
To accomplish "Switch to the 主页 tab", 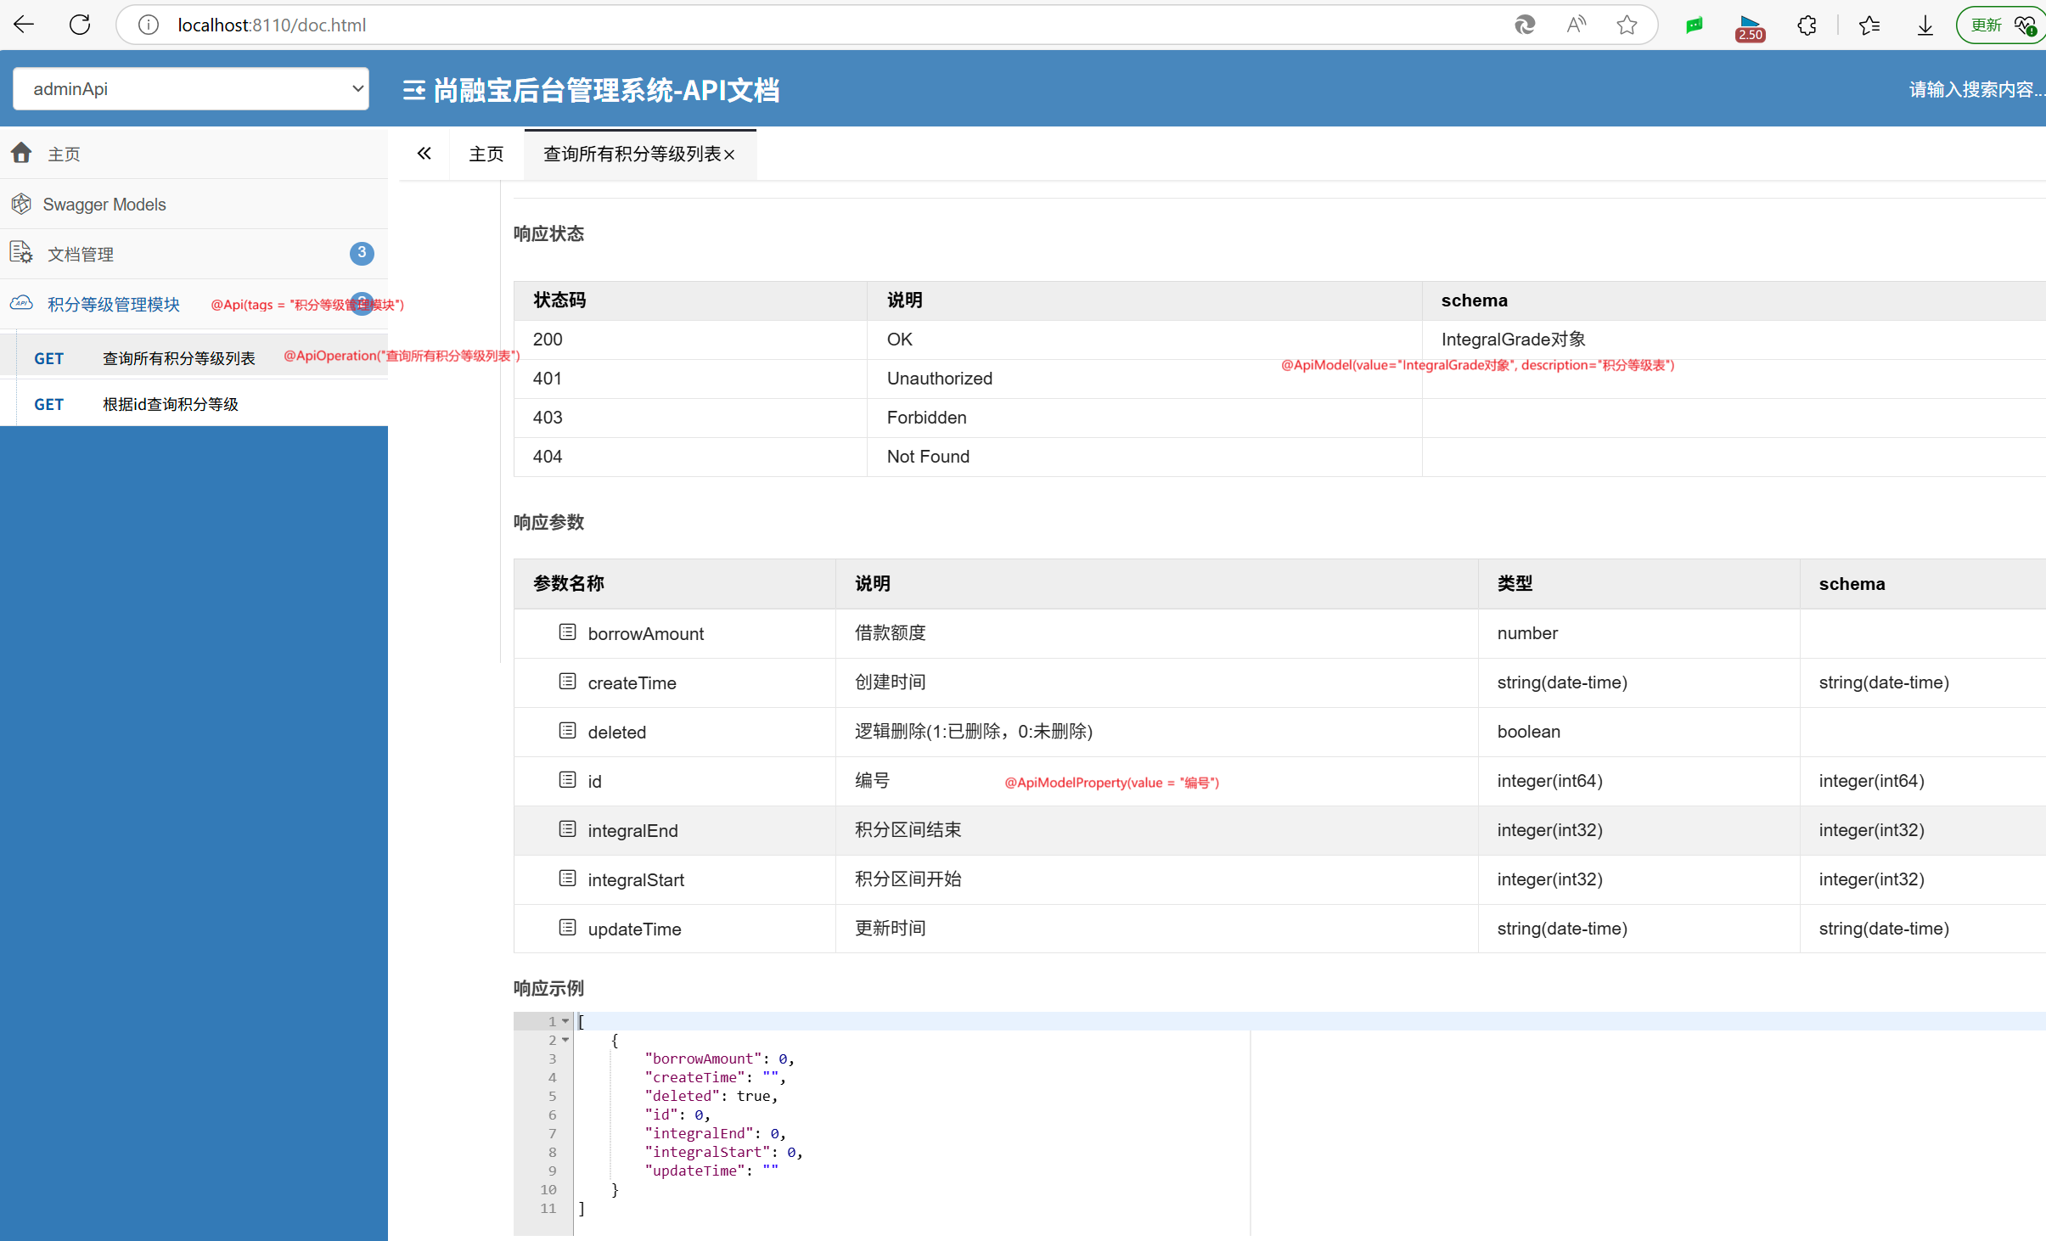I will tap(486, 154).
